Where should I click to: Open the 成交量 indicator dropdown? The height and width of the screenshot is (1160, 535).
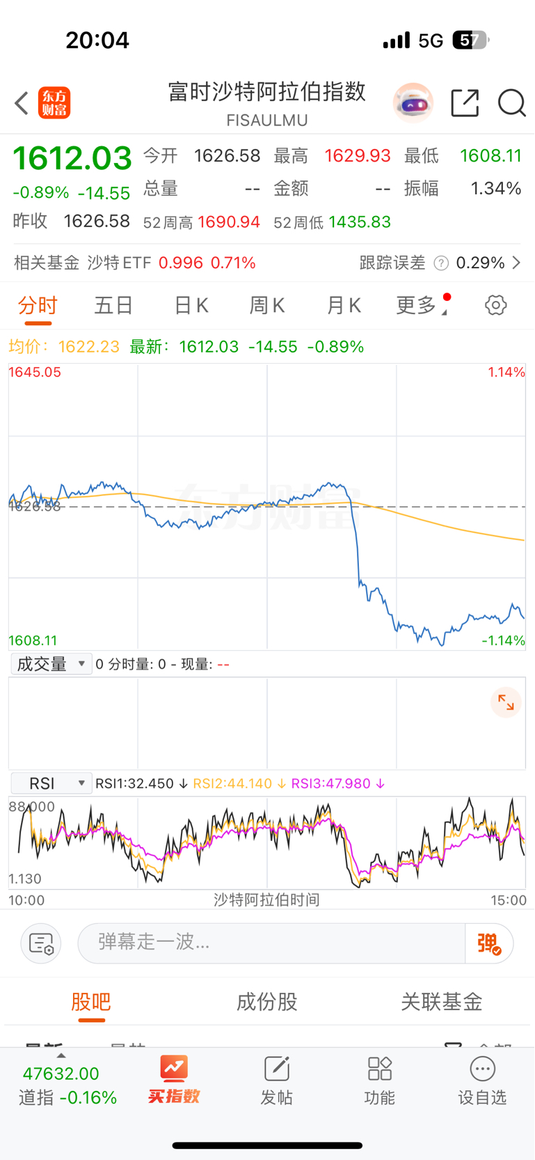pos(51,664)
